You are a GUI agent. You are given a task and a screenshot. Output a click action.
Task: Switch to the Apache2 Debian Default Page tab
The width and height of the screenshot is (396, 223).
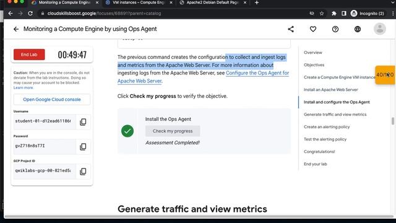(x=212, y=2)
